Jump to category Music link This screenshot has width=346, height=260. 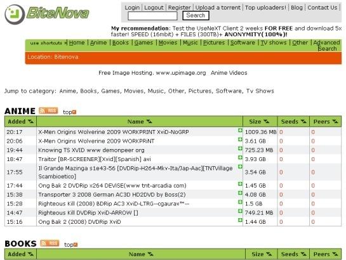pyautogui.click(x=156, y=91)
